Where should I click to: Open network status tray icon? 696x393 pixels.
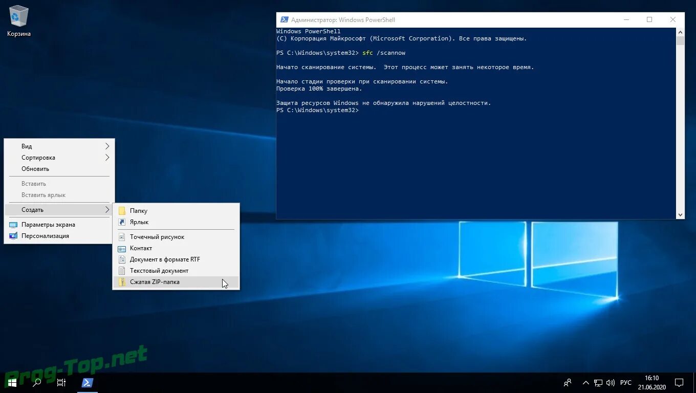[598, 382]
